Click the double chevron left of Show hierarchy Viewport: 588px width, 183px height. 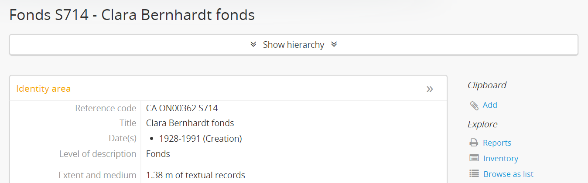point(253,44)
